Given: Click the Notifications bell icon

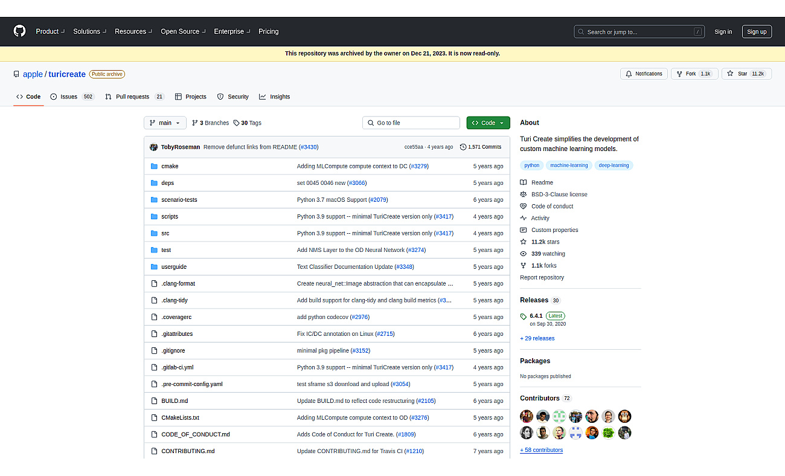Looking at the screenshot, I should 629,74.
